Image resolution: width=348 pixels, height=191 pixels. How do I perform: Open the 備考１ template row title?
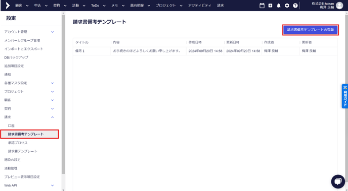[x=80, y=51]
